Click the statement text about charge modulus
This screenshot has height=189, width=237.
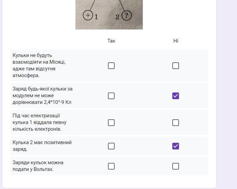(43, 96)
